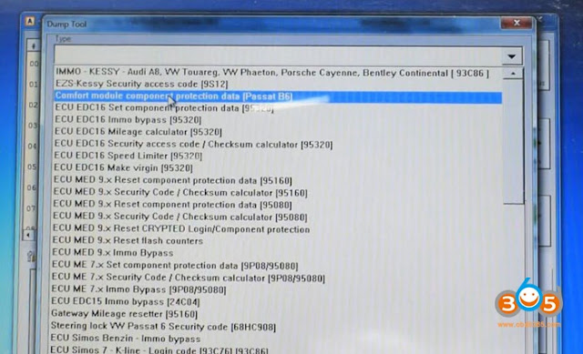Click the background window's left scroll arrow
This screenshot has height=354, width=583.
tap(28, 235)
